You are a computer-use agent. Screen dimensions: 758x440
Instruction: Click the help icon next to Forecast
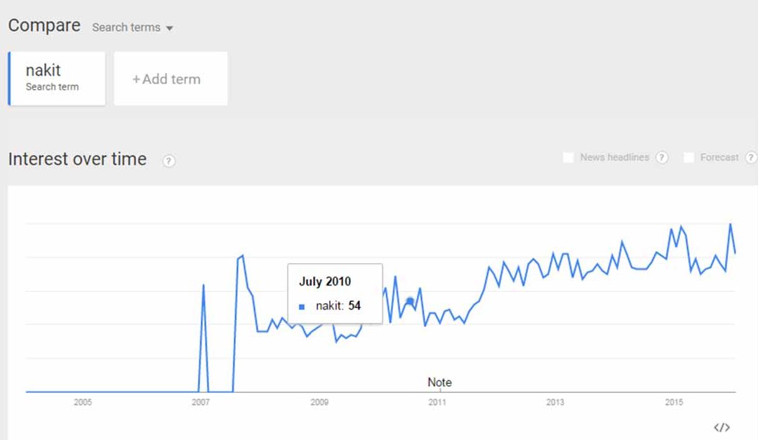[751, 158]
